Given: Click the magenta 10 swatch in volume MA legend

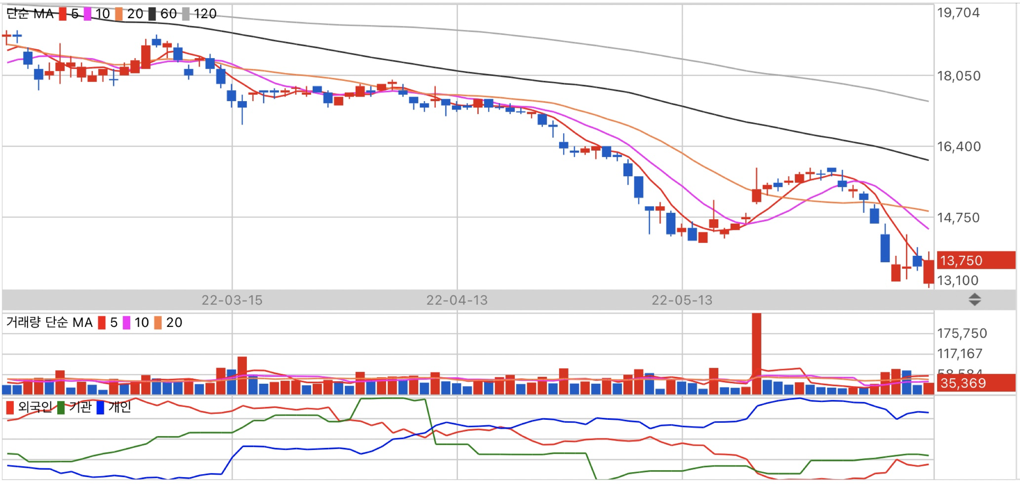Looking at the screenshot, I should coord(127,323).
